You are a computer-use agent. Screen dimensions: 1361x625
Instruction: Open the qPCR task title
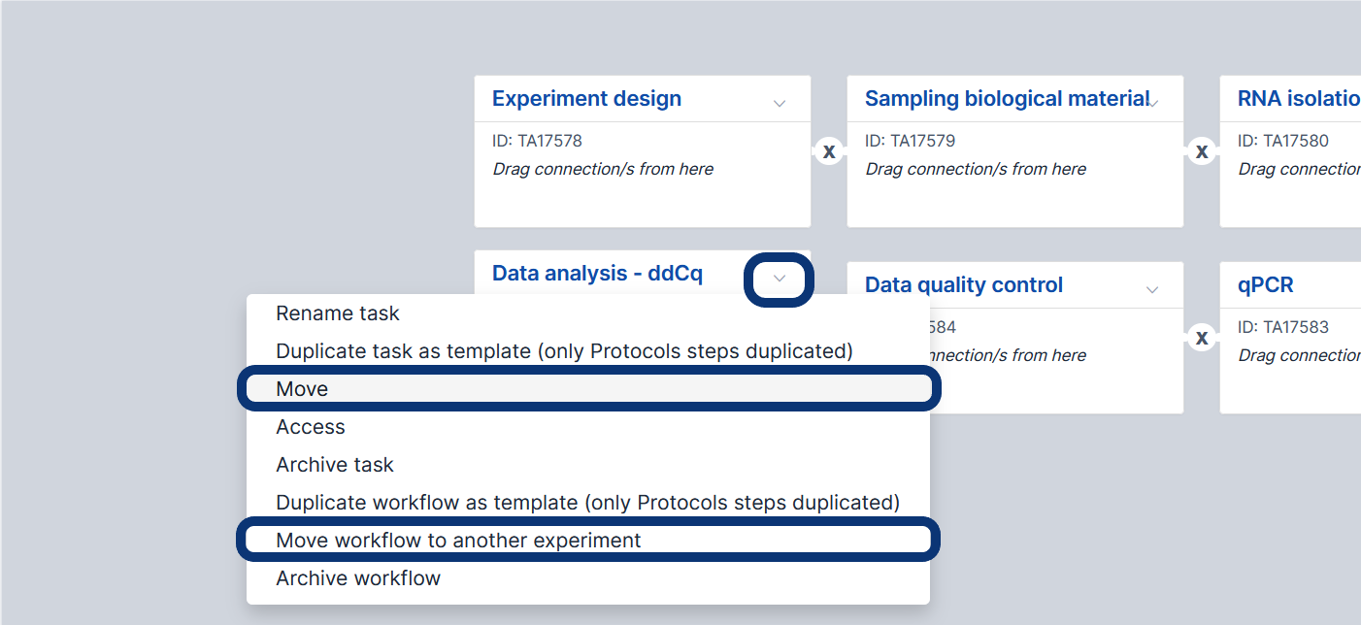1266,285
